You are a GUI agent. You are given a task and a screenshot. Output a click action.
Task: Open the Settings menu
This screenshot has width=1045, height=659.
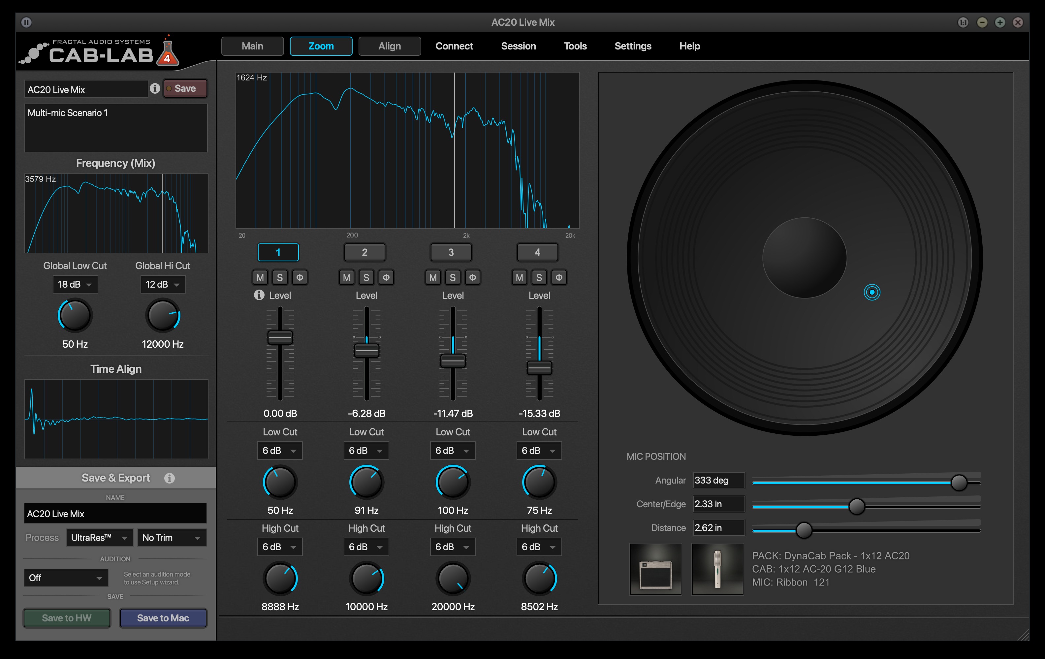tap(633, 46)
